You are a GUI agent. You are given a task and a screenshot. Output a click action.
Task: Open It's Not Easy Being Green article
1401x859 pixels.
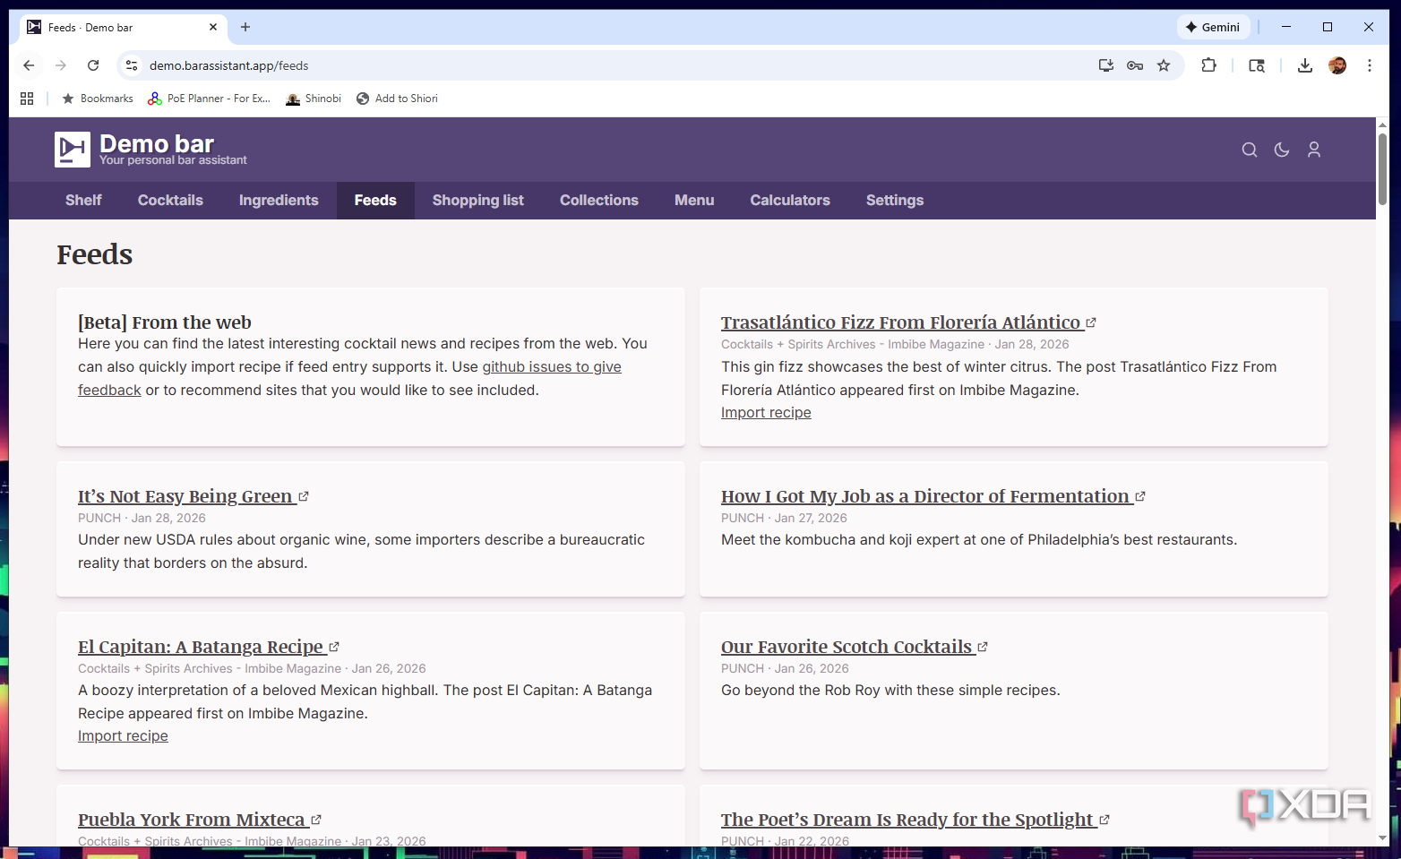click(x=193, y=496)
